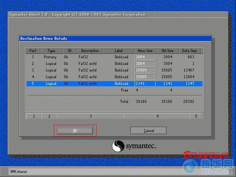Edit New Size field for partition 1
The image size is (236, 177).
click(145, 57)
